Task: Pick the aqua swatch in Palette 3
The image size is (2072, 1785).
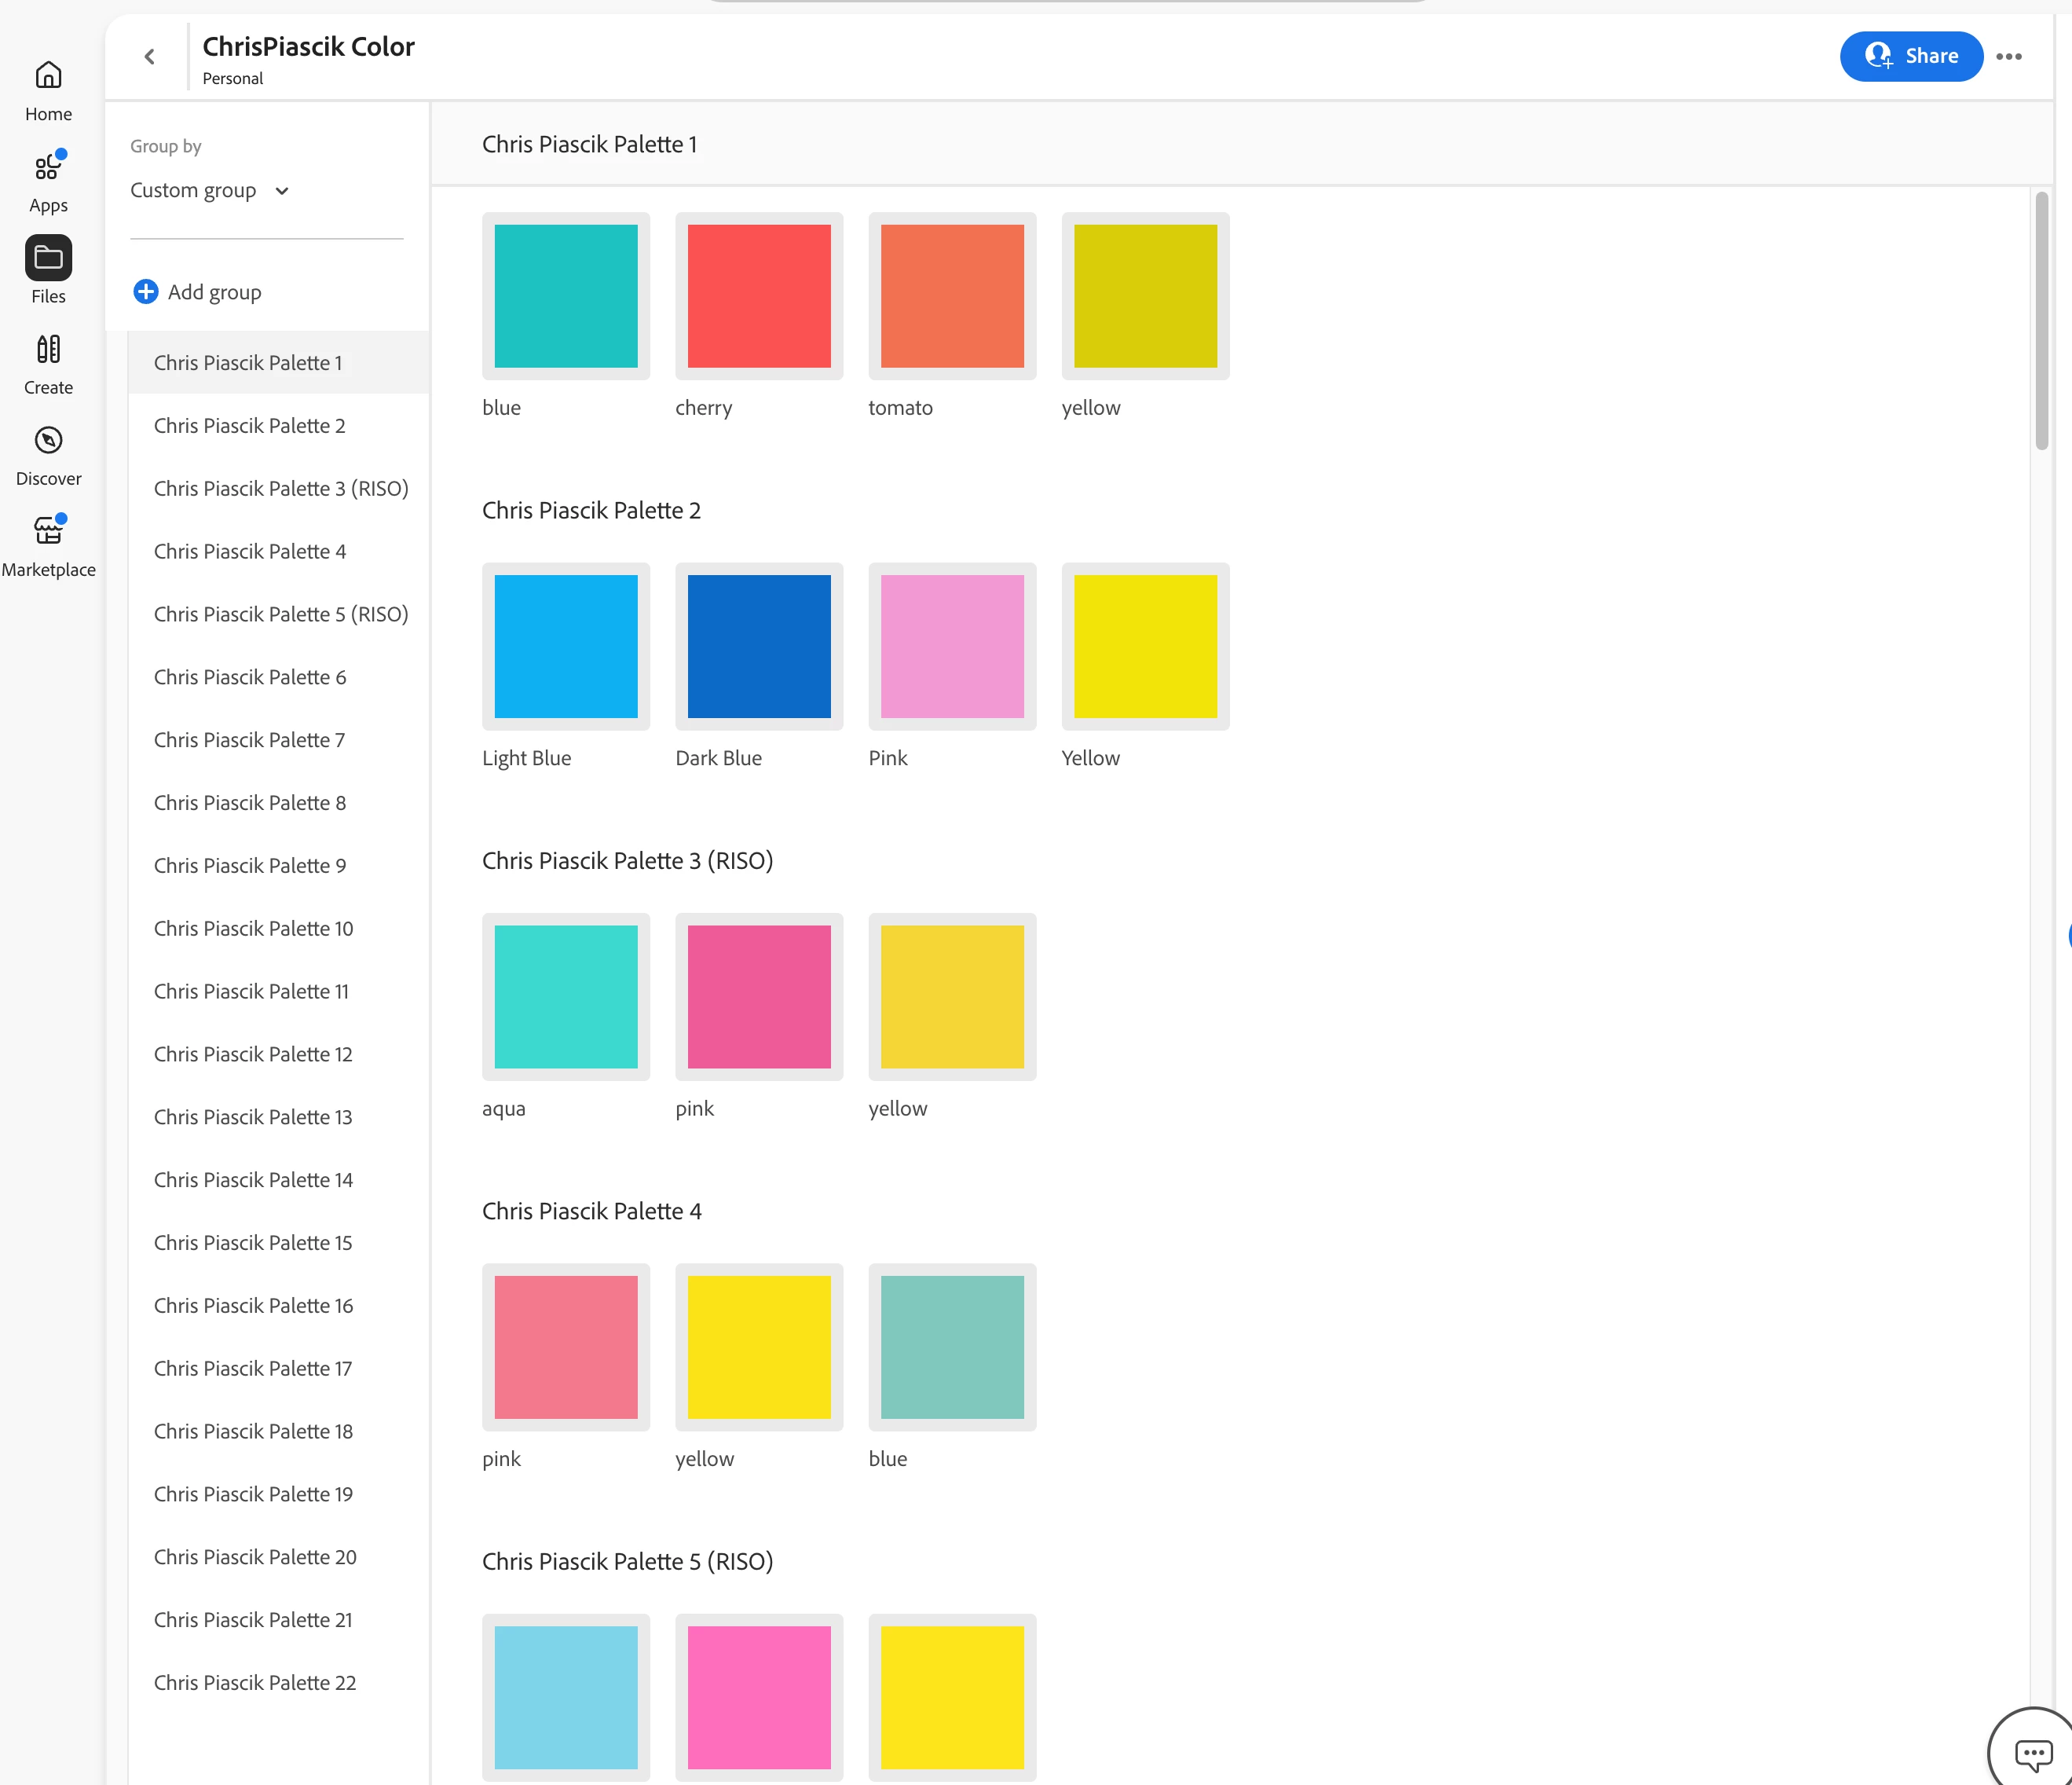Action: pos(566,996)
